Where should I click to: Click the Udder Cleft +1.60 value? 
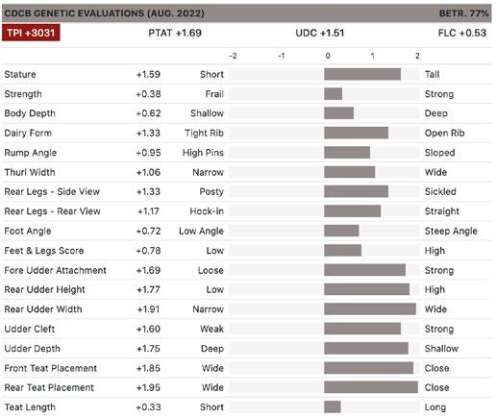(x=148, y=329)
